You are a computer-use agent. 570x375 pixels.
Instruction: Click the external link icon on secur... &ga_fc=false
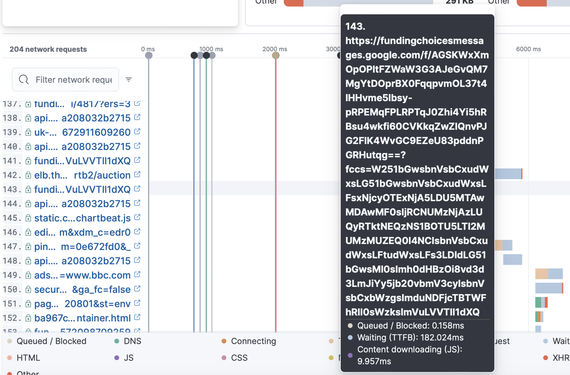coord(138,288)
